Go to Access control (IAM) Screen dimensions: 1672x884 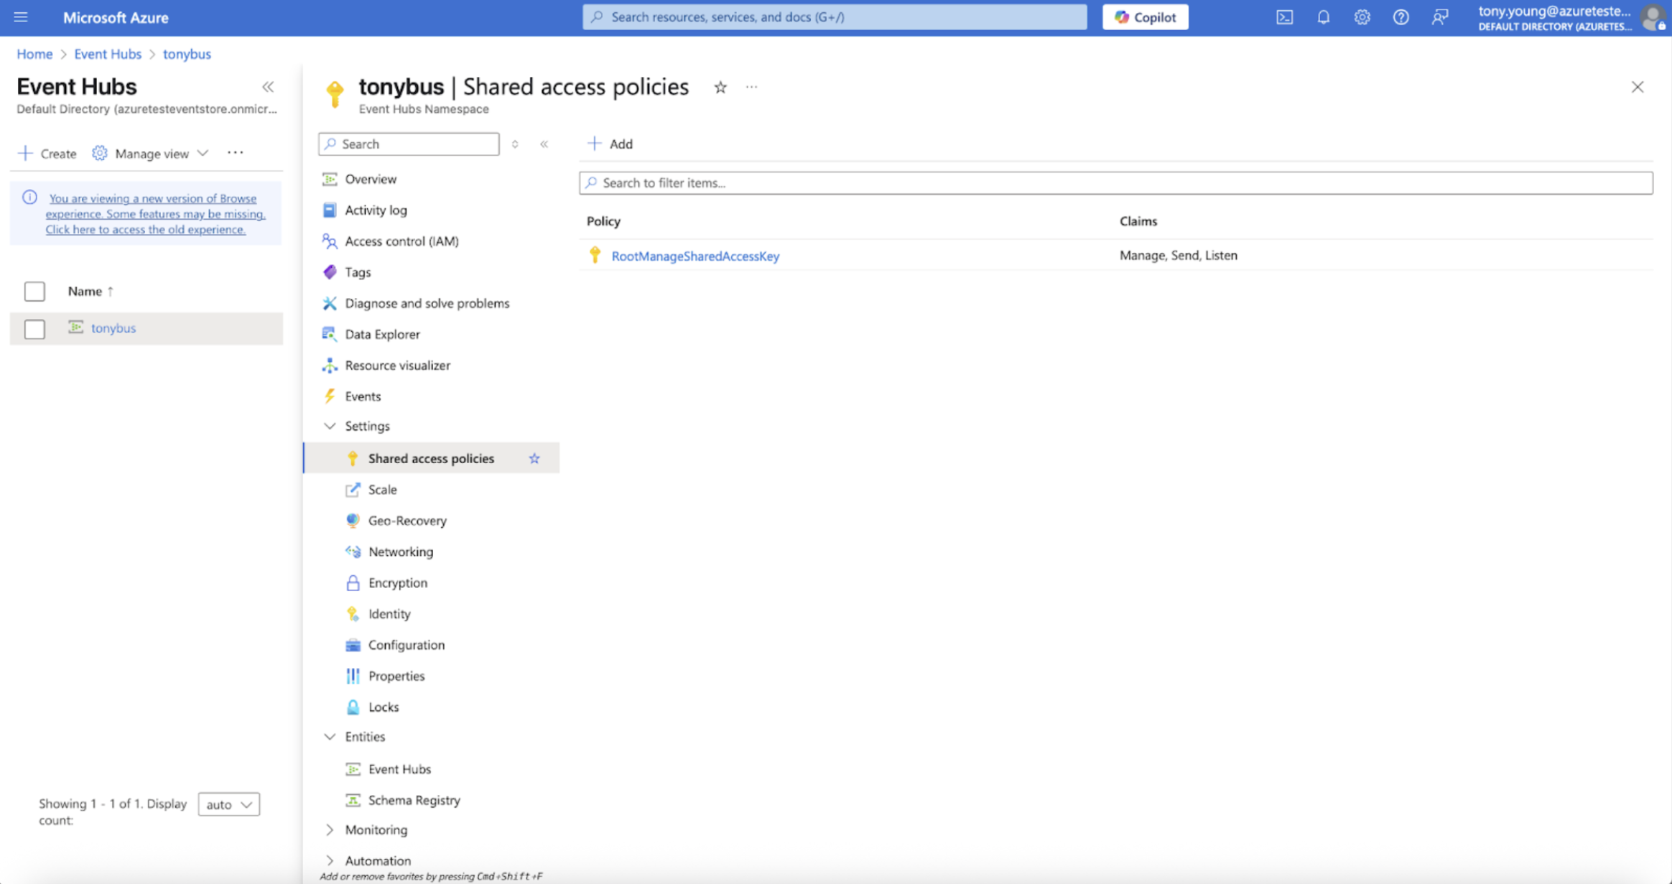click(401, 241)
